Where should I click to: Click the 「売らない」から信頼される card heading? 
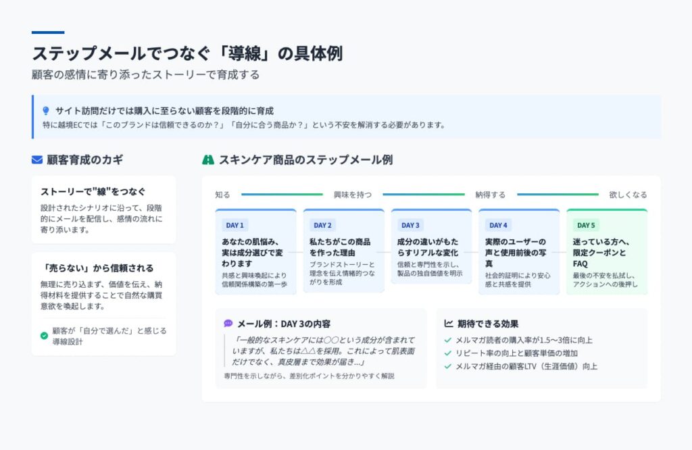coord(97,268)
